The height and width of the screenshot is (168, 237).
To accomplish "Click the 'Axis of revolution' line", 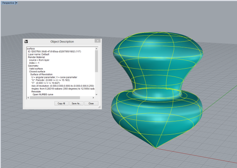I will point(63,86).
